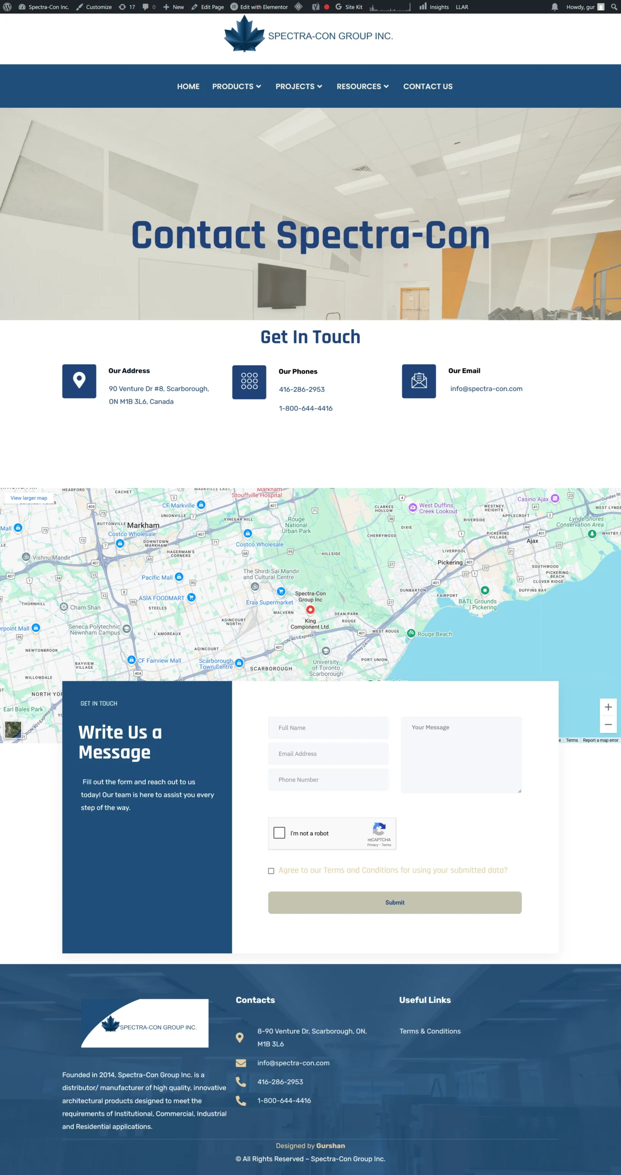Click the satellite view map thumbnail

coord(13,729)
